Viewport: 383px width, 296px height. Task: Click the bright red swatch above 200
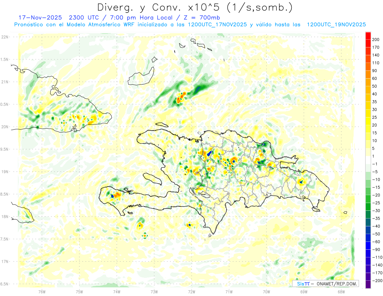tap(368, 36)
